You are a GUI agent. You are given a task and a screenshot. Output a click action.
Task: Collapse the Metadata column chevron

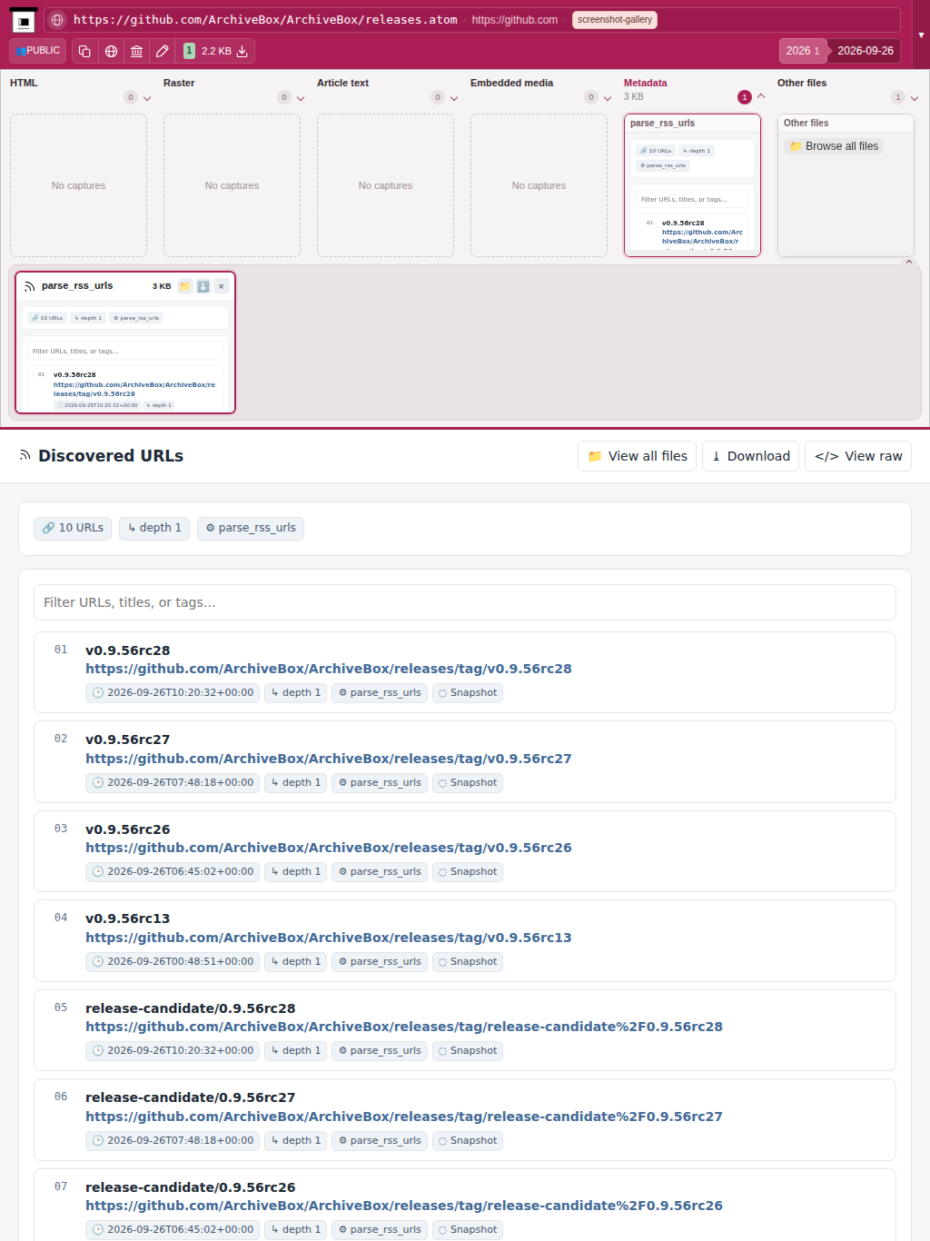pos(761,96)
